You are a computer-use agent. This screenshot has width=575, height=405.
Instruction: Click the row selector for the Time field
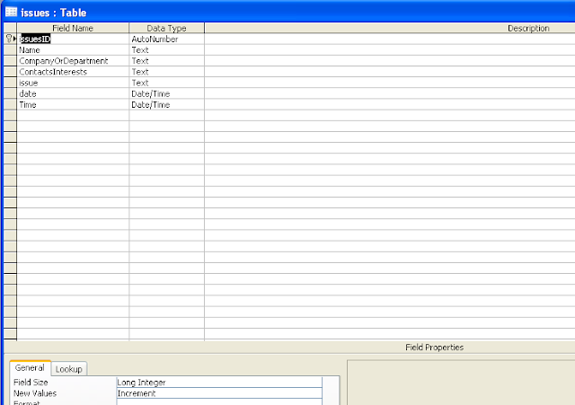(10, 105)
